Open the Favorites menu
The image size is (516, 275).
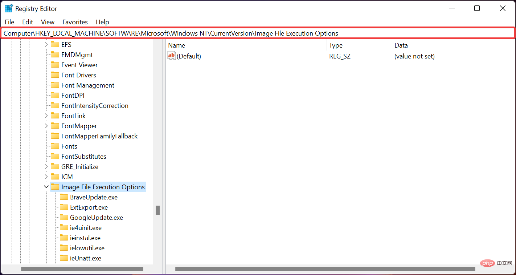click(75, 22)
